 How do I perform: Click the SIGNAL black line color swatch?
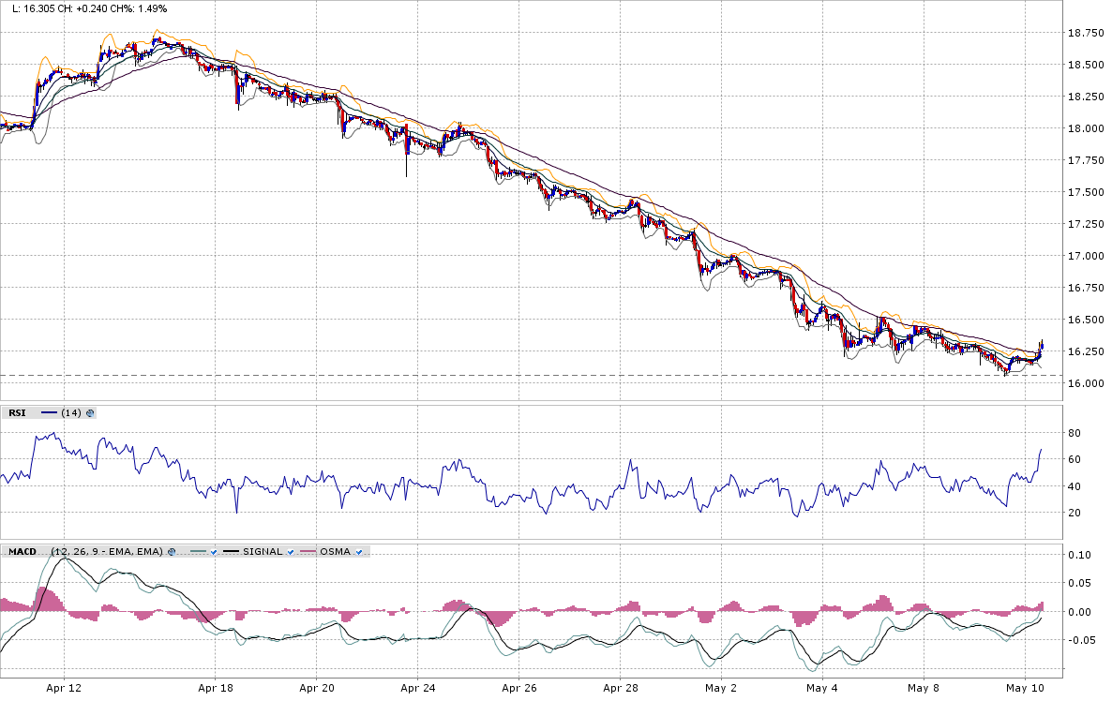pyautogui.click(x=231, y=552)
